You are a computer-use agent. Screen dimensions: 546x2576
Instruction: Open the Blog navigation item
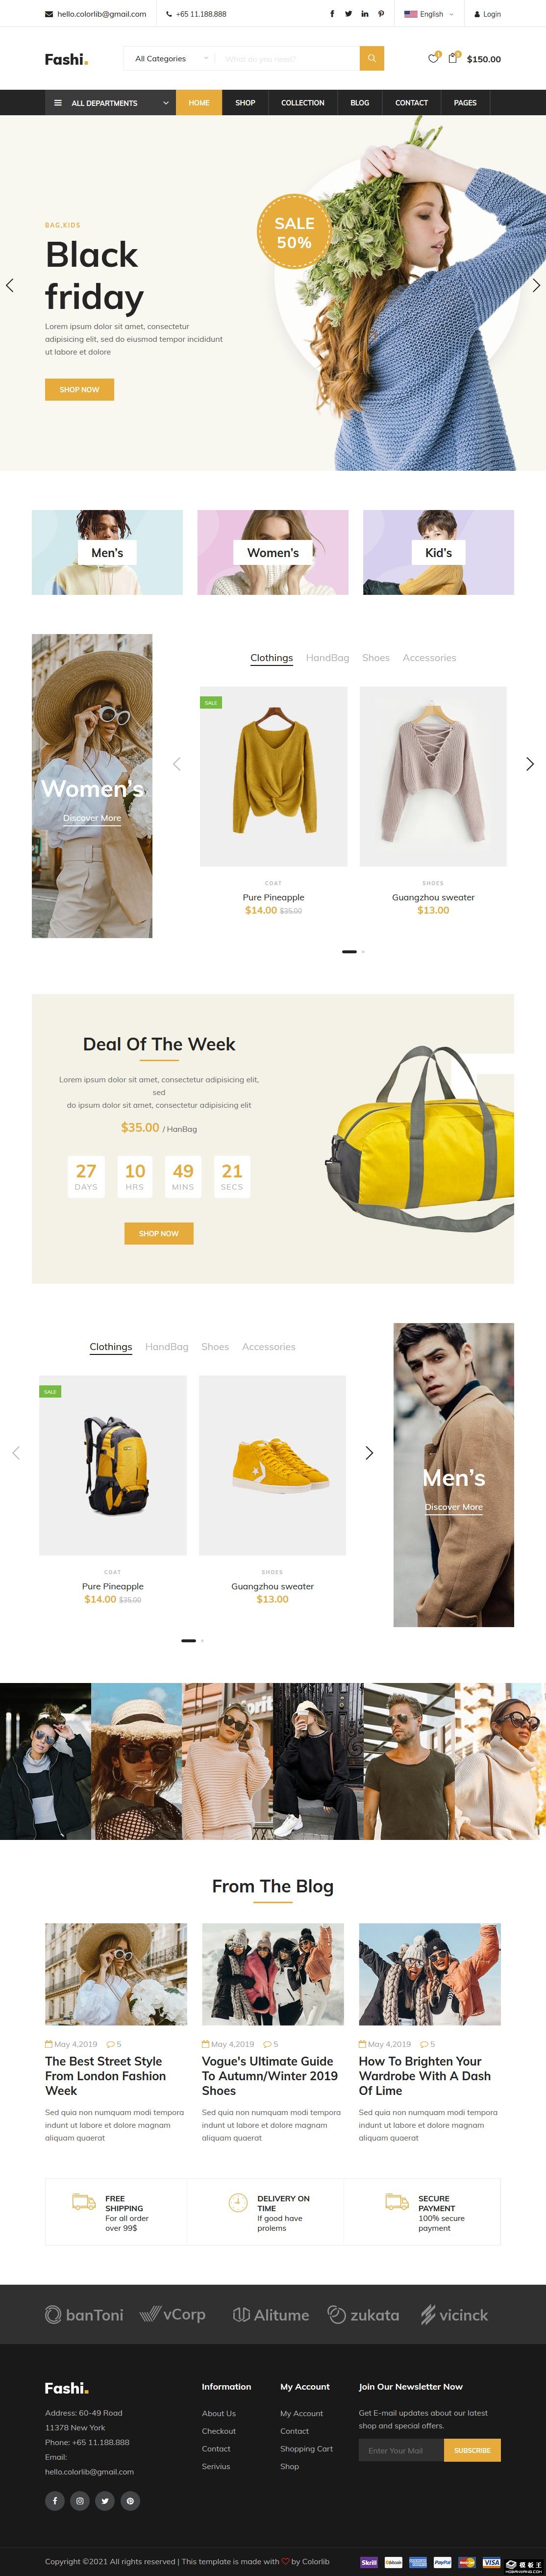(x=359, y=103)
